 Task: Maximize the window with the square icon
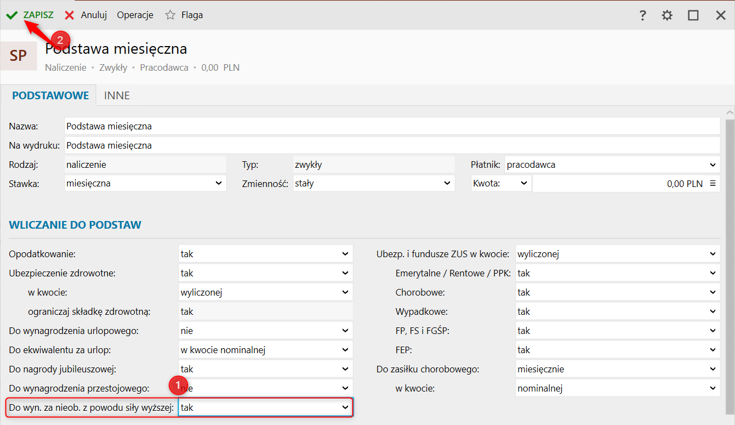[693, 15]
